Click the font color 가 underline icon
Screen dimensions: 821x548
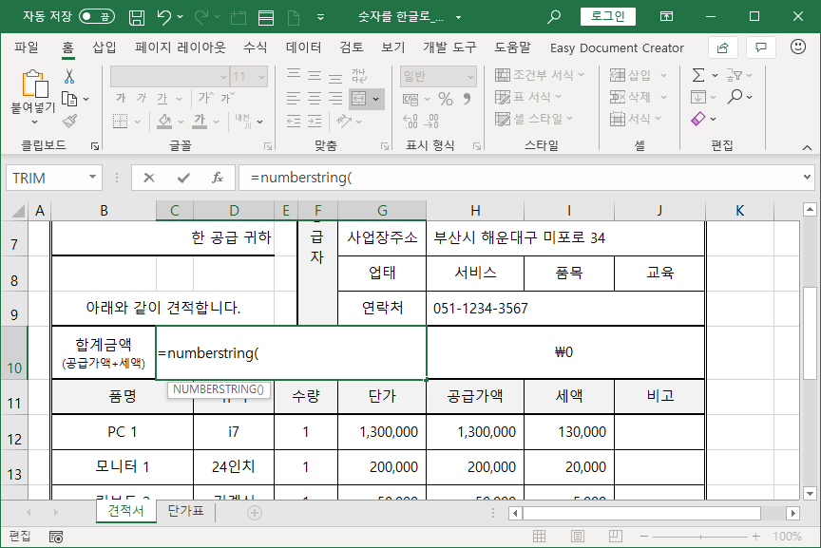click(x=199, y=121)
